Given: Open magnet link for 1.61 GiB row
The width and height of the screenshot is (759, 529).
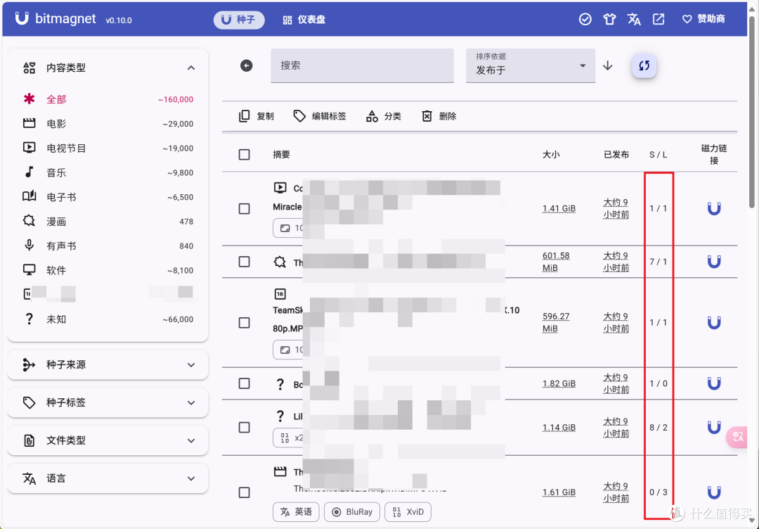Looking at the screenshot, I should click(x=714, y=492).
